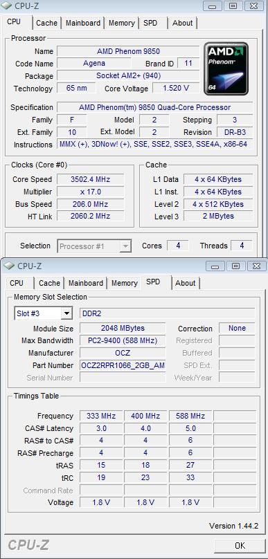The image size is (268, 559).
Task: Click the CPU-Z icon in the lower window title bar
Action: click(9, 266)
